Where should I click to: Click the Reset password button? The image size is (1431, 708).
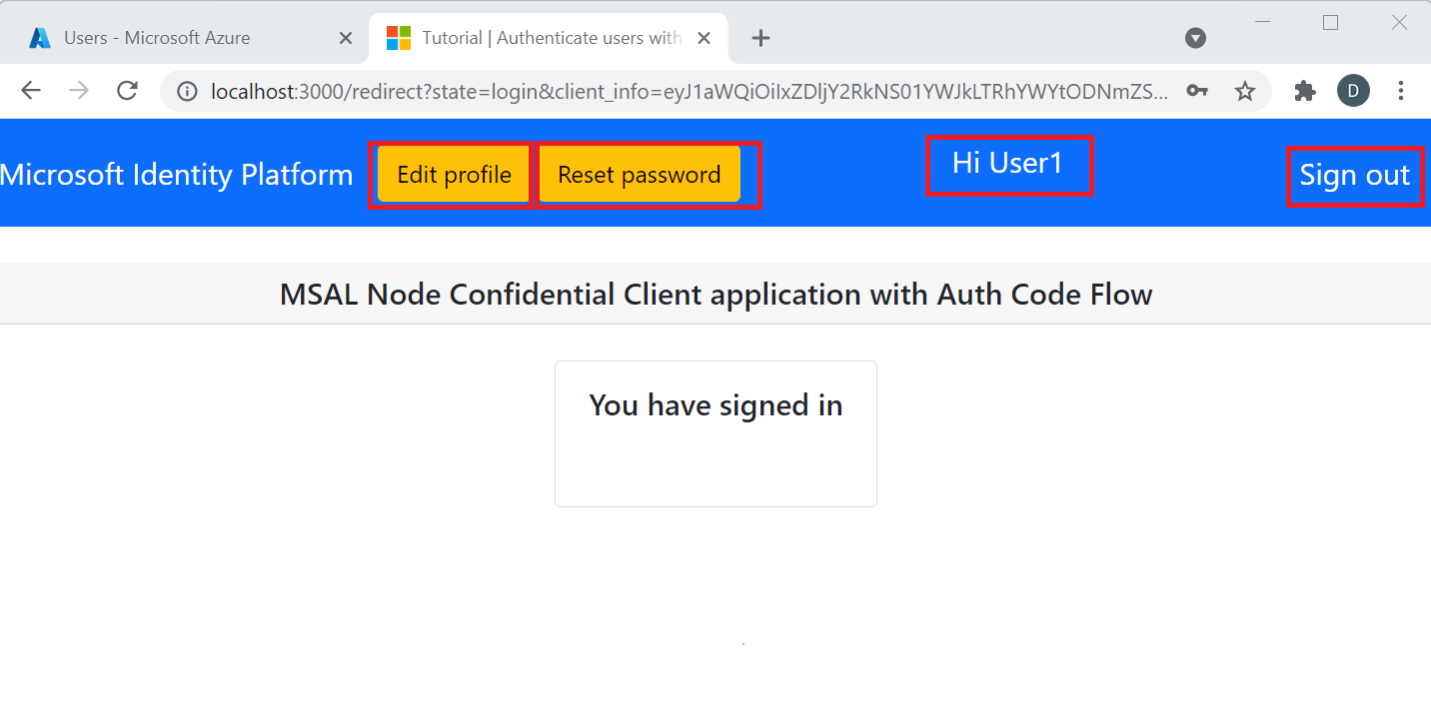[639, 174]
